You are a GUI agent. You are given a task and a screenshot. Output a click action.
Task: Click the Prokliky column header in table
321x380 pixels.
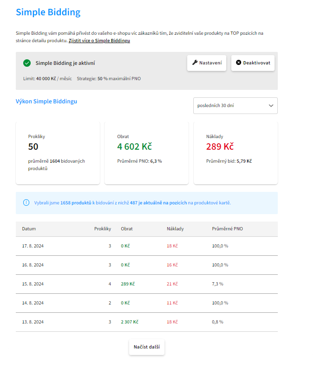103,229
